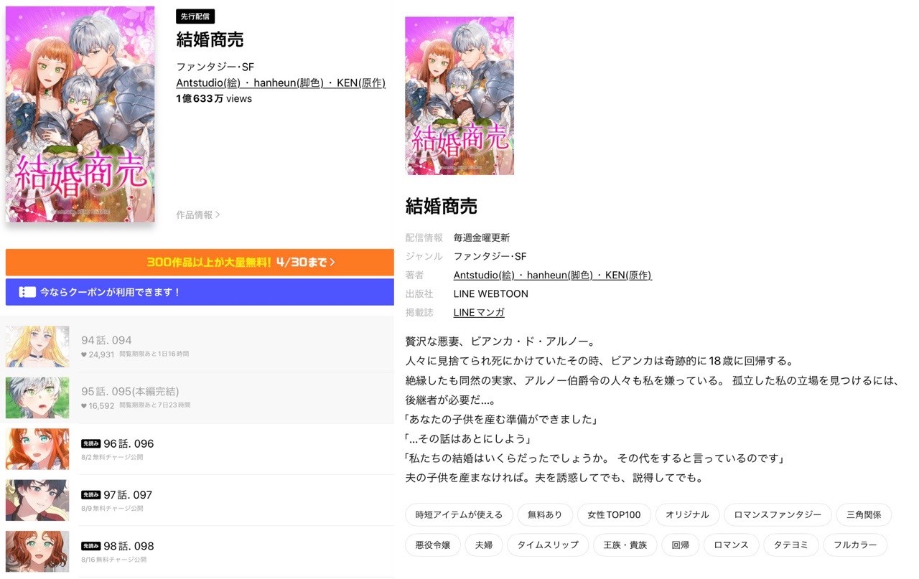
Task: Open episode 94話 thumbnail
Action: pos(37,347)
